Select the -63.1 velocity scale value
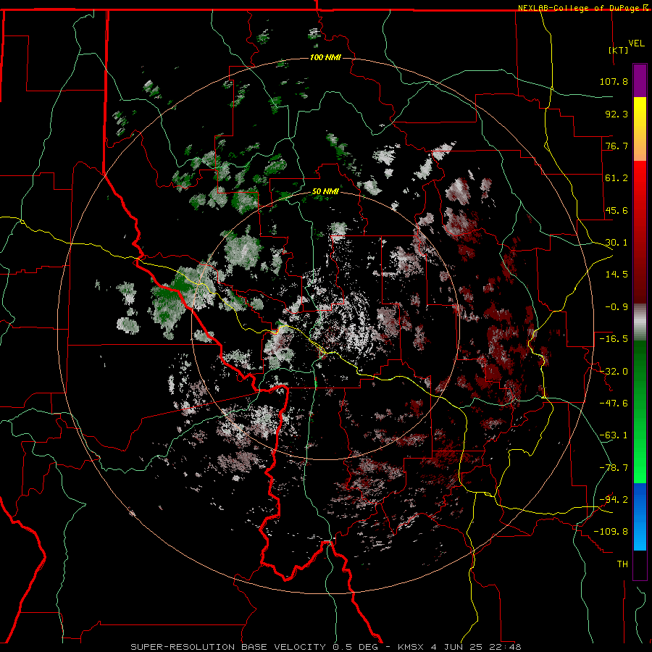 tap(614, 435)
